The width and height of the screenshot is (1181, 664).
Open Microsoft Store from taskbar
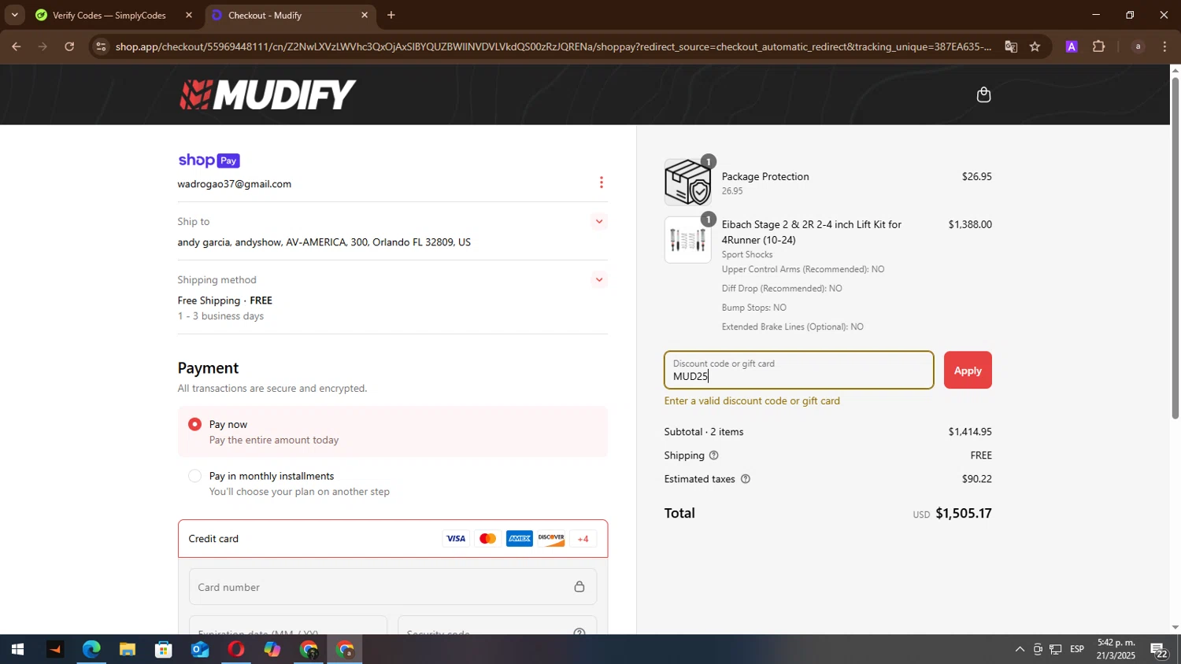point(164,650)
